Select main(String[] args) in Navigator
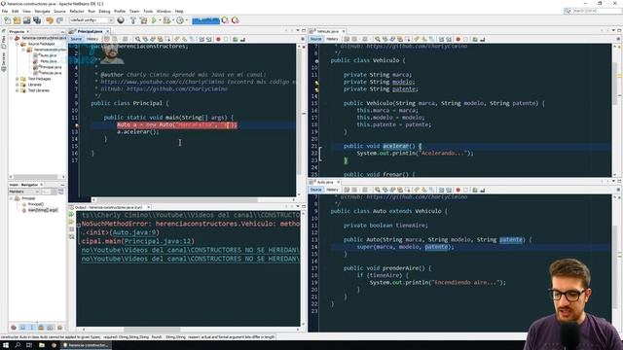 [43, 210]
